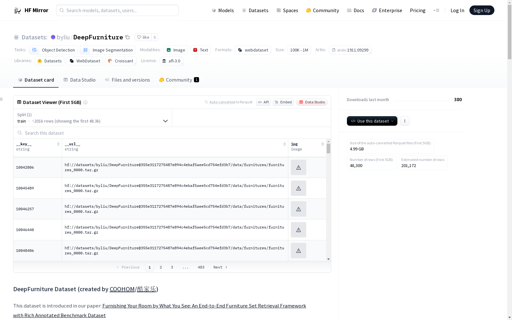Open the Use this dataset dropdown
Image resolution: width=512 pixels, height=320 pixels.
pos(372,121)
